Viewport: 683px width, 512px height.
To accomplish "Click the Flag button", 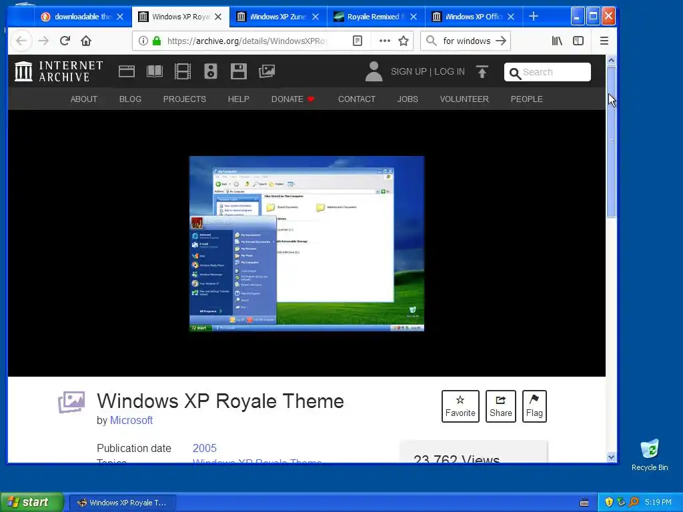I will (534, 406).
